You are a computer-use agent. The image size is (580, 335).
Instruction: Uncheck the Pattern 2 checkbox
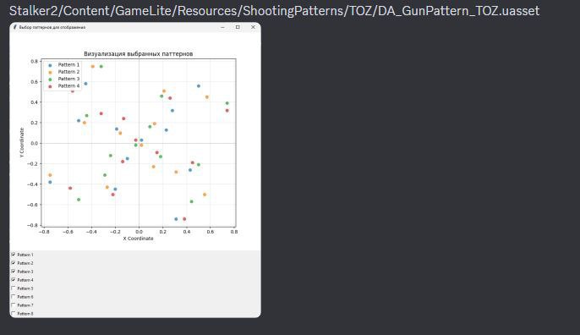click(14, 263)
